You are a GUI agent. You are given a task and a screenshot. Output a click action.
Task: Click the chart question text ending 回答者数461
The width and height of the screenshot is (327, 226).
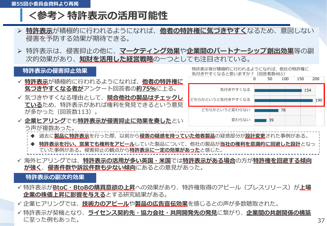(x=250, y=71)
